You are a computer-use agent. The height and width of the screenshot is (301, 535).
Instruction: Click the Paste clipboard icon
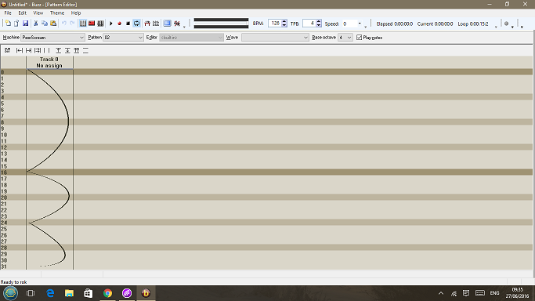[x=53, y=24]
